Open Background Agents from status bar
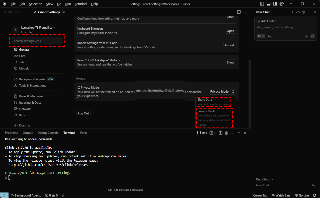Screen dimensions: 320x198 pos(26,195)
